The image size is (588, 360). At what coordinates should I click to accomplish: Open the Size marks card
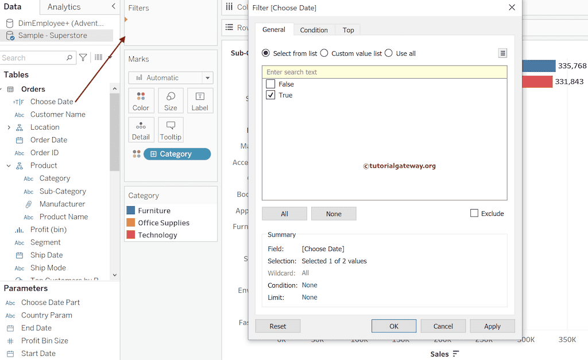click(x=171, y=101)
